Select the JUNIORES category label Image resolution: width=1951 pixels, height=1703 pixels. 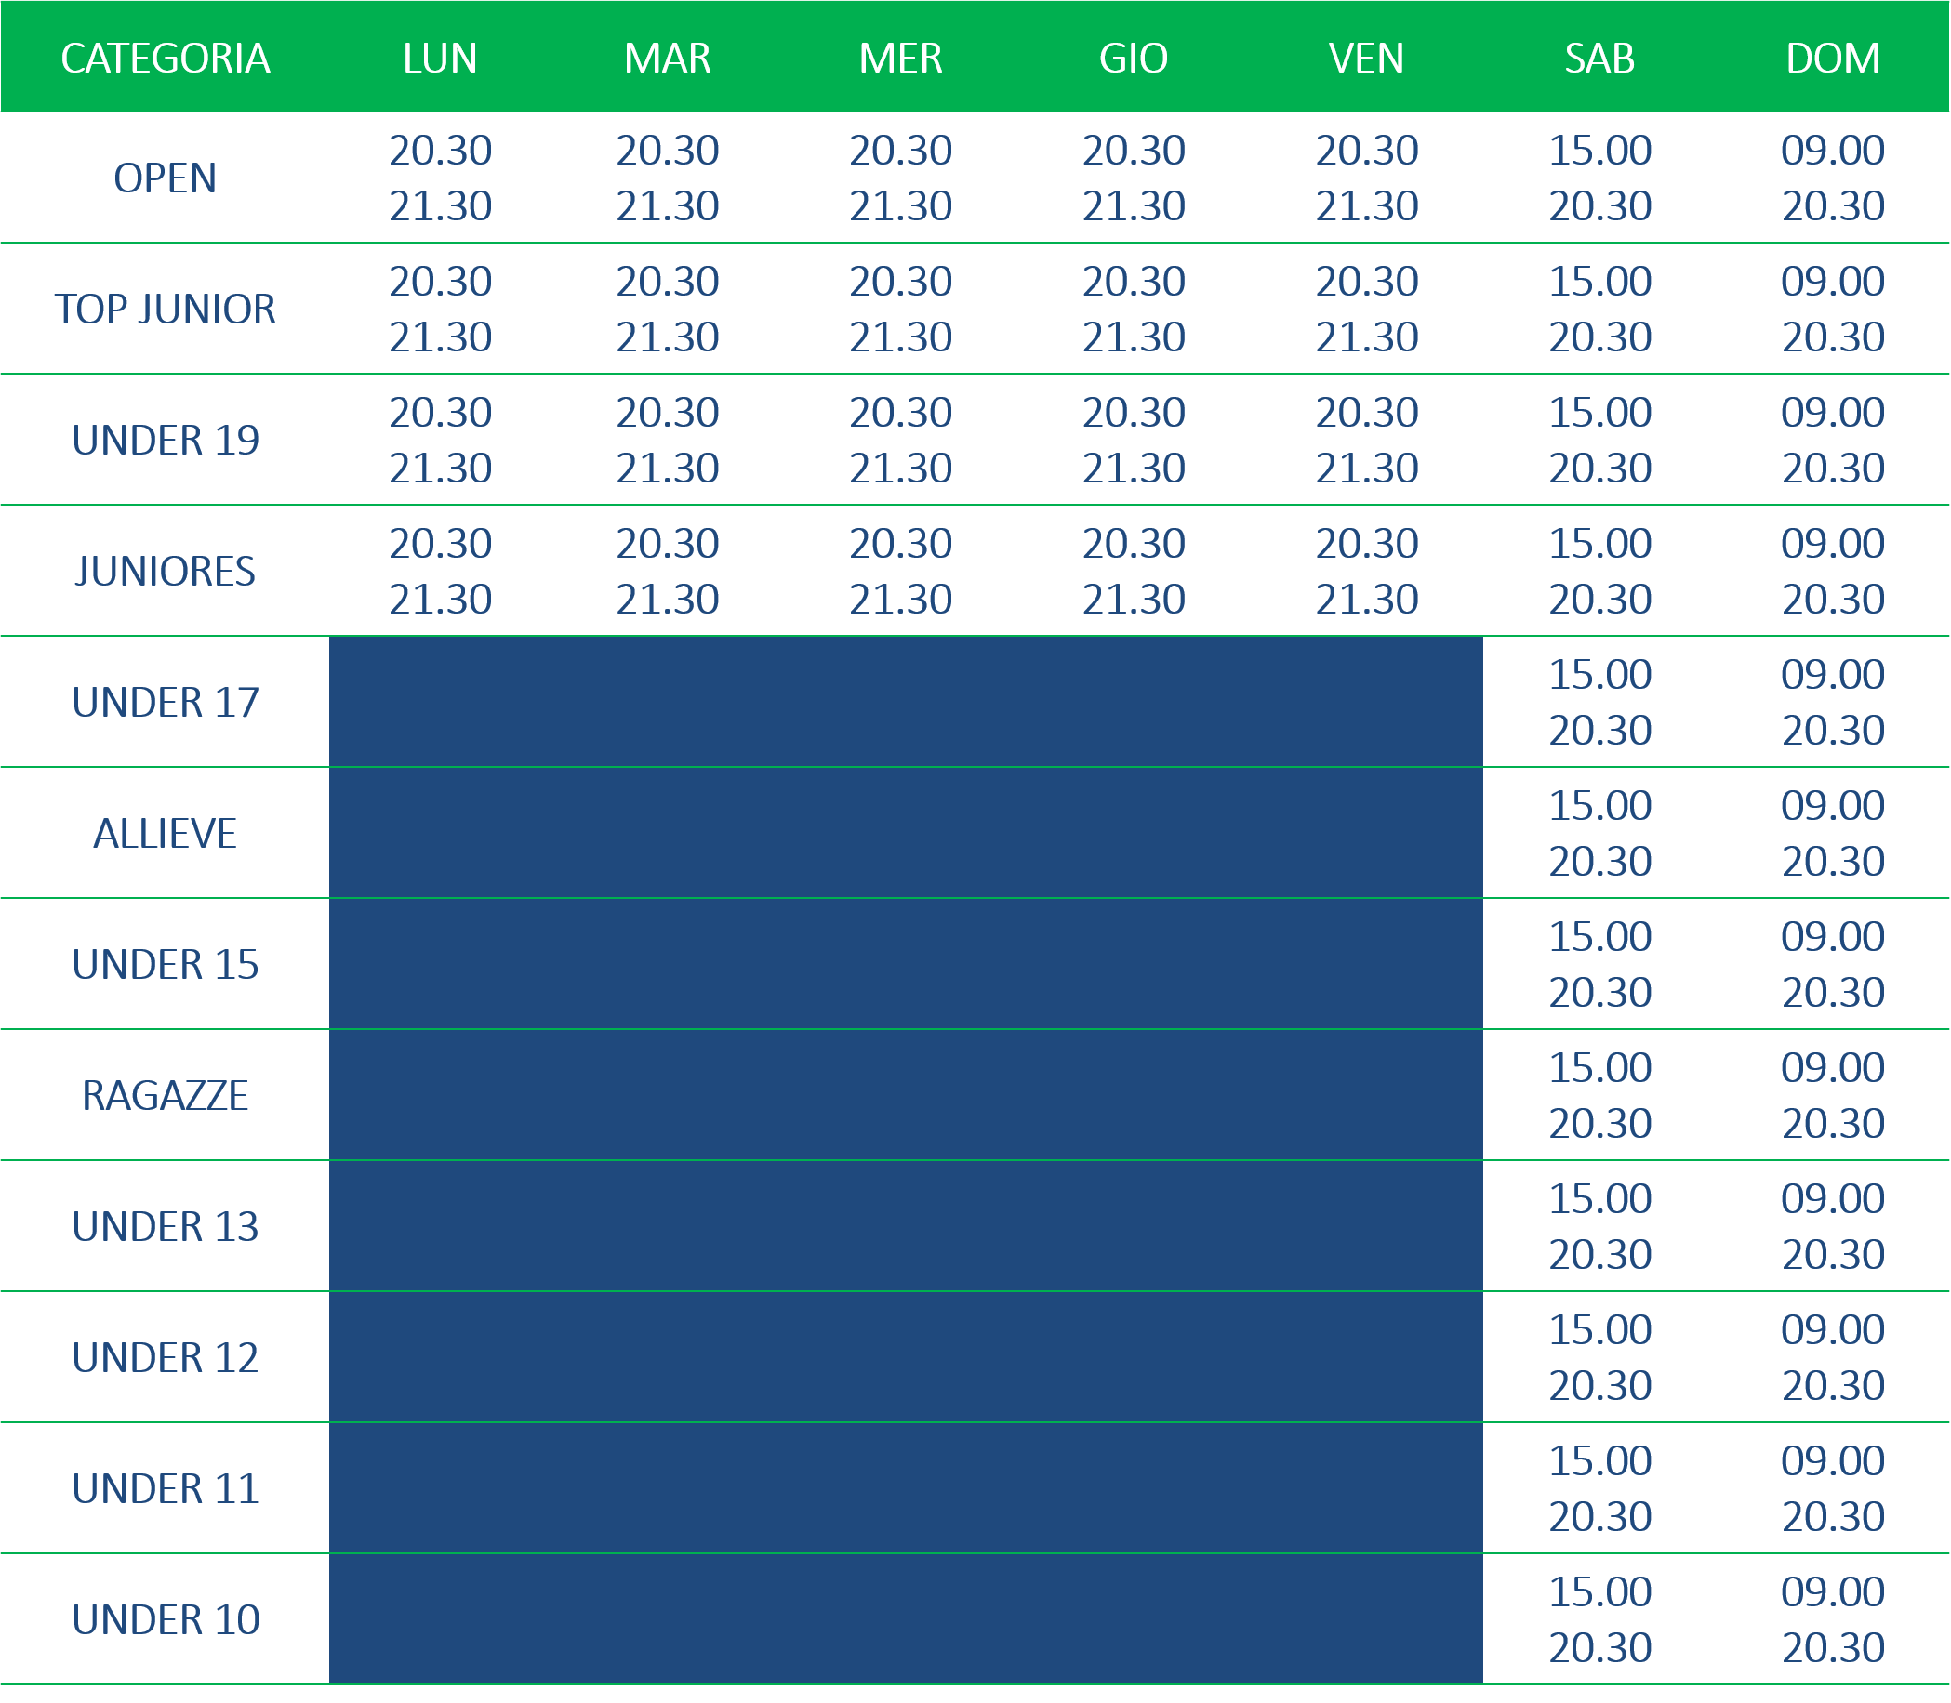(x=166, y=571)
